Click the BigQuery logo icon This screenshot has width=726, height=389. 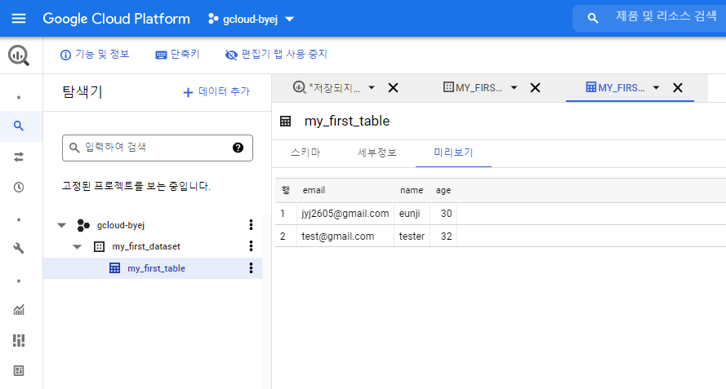point(19,55)
